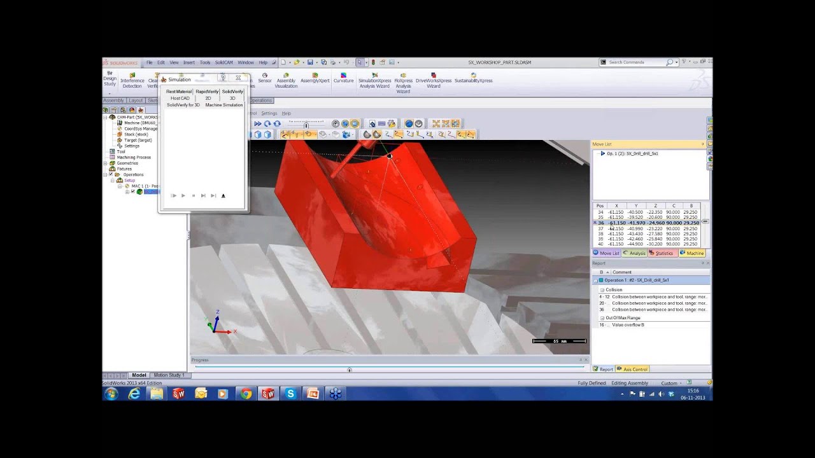Select Tool in the CAM tree
Viewport: 815px width, 458px height.
point(120,151)
